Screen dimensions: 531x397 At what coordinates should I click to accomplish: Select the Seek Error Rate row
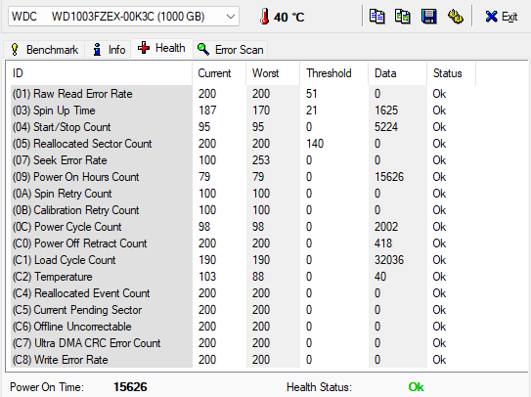coord(243,160)
